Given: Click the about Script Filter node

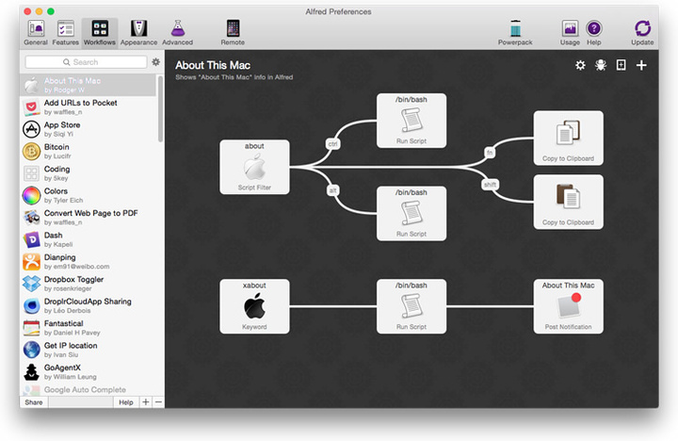Looking at the screenshot, I should pyautogui.click(x=254, y=168).
